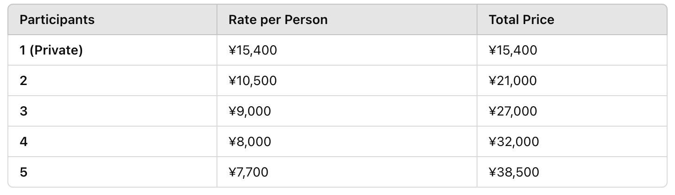Select the 1 (Private) participants cell
Screen dimensions: 675x195
[113, 50]
